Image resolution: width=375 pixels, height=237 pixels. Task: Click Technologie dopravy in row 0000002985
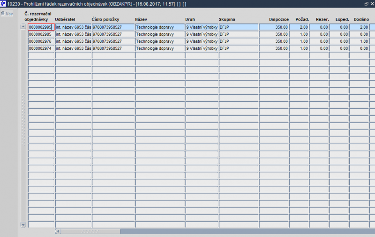pyautogui.click(x=160, y=34)
